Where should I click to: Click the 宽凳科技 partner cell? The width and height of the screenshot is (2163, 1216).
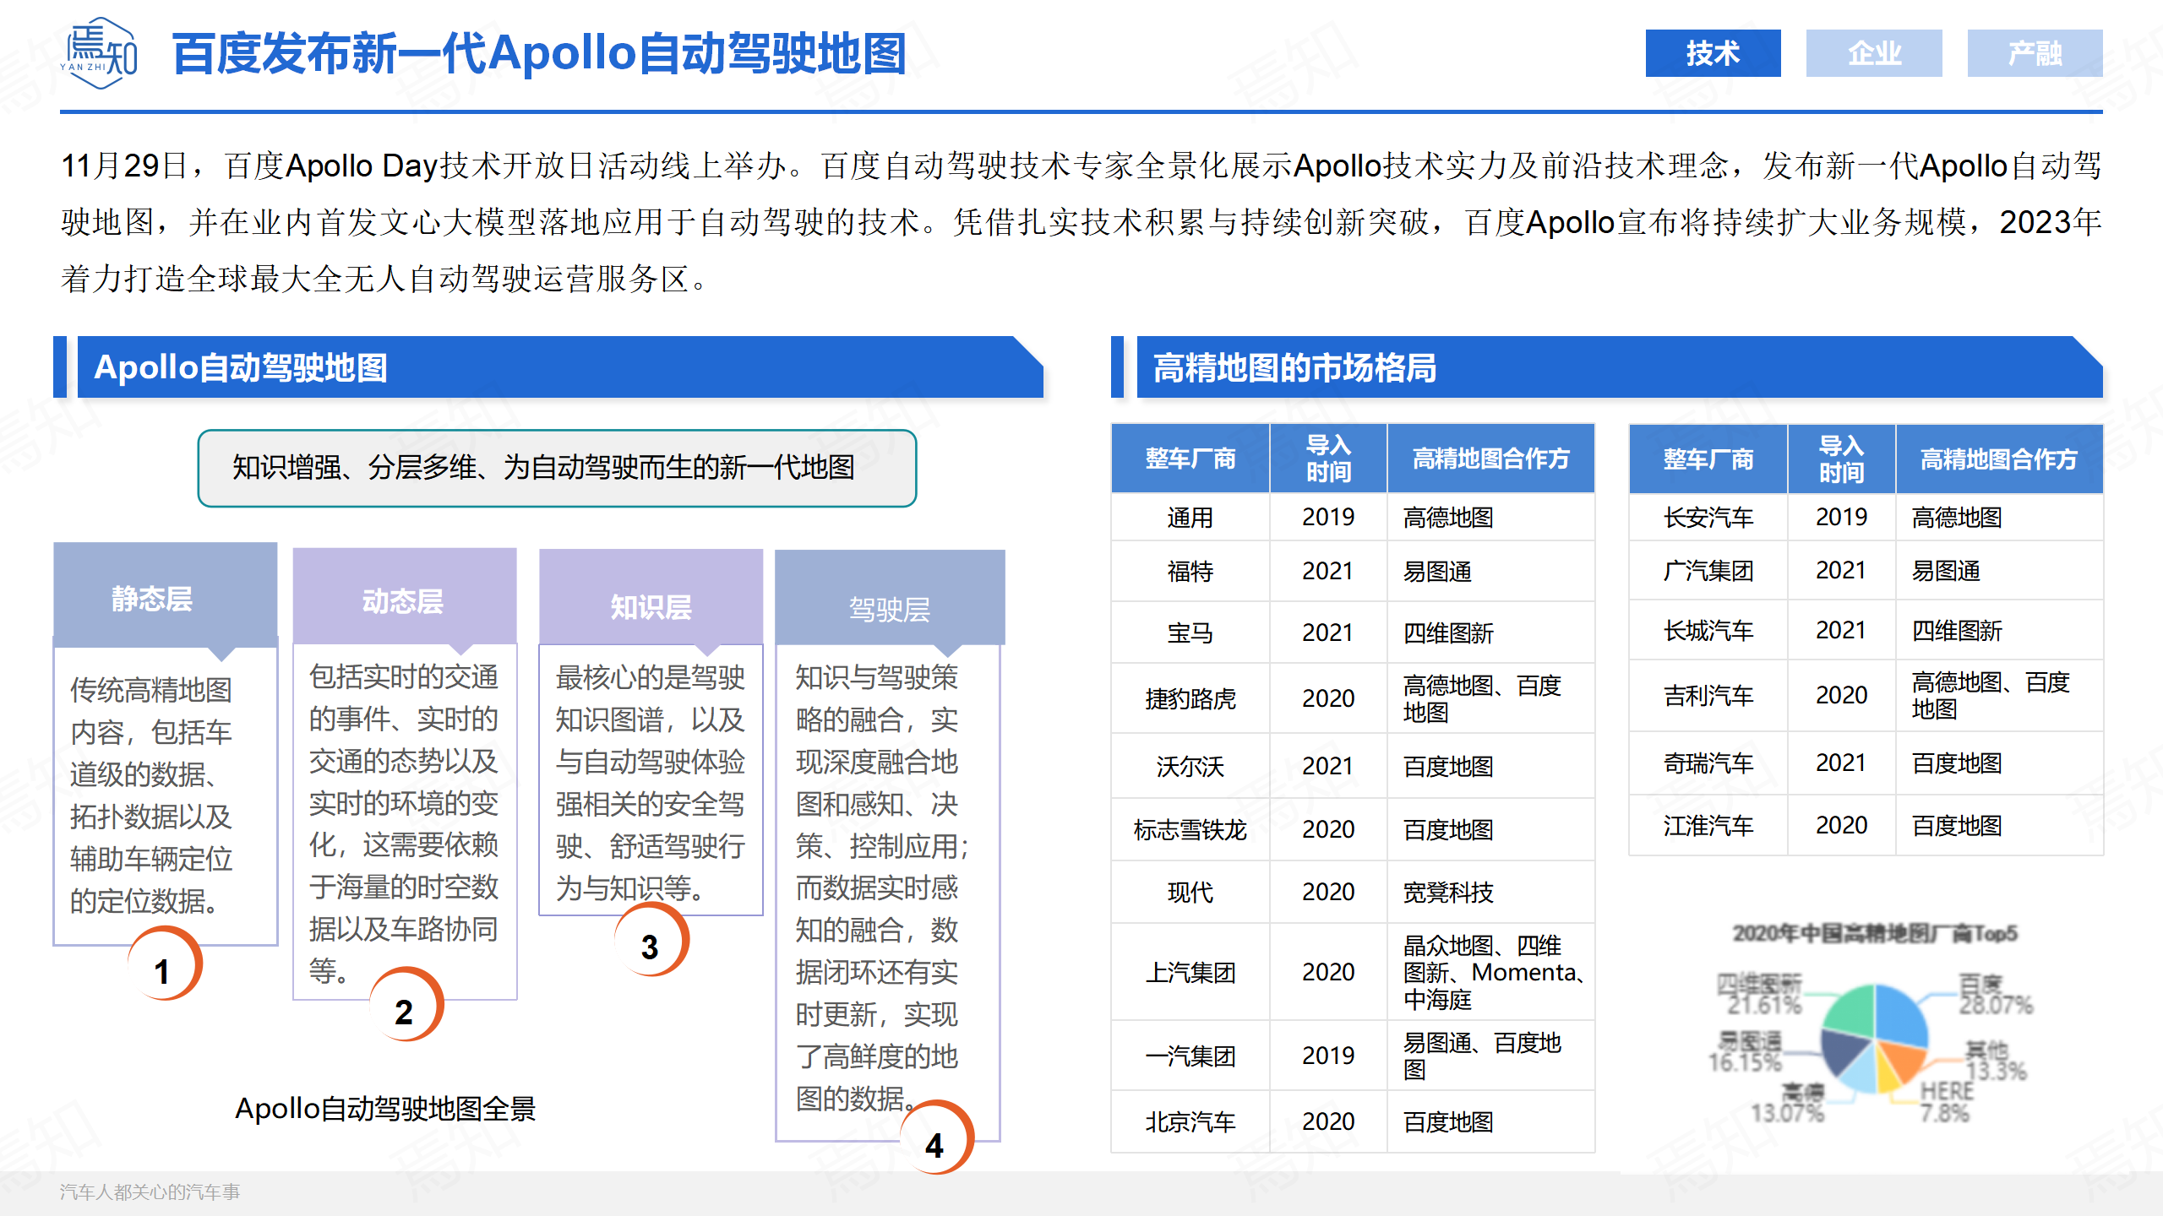(1490, 892)
